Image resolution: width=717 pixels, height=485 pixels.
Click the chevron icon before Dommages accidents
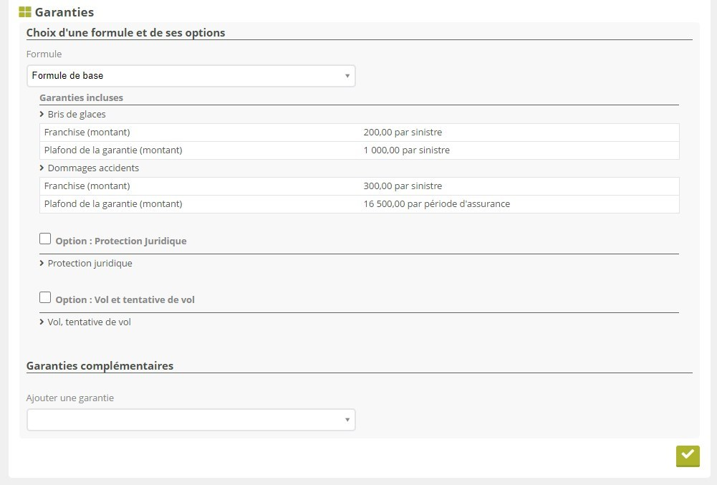[42, 168]
